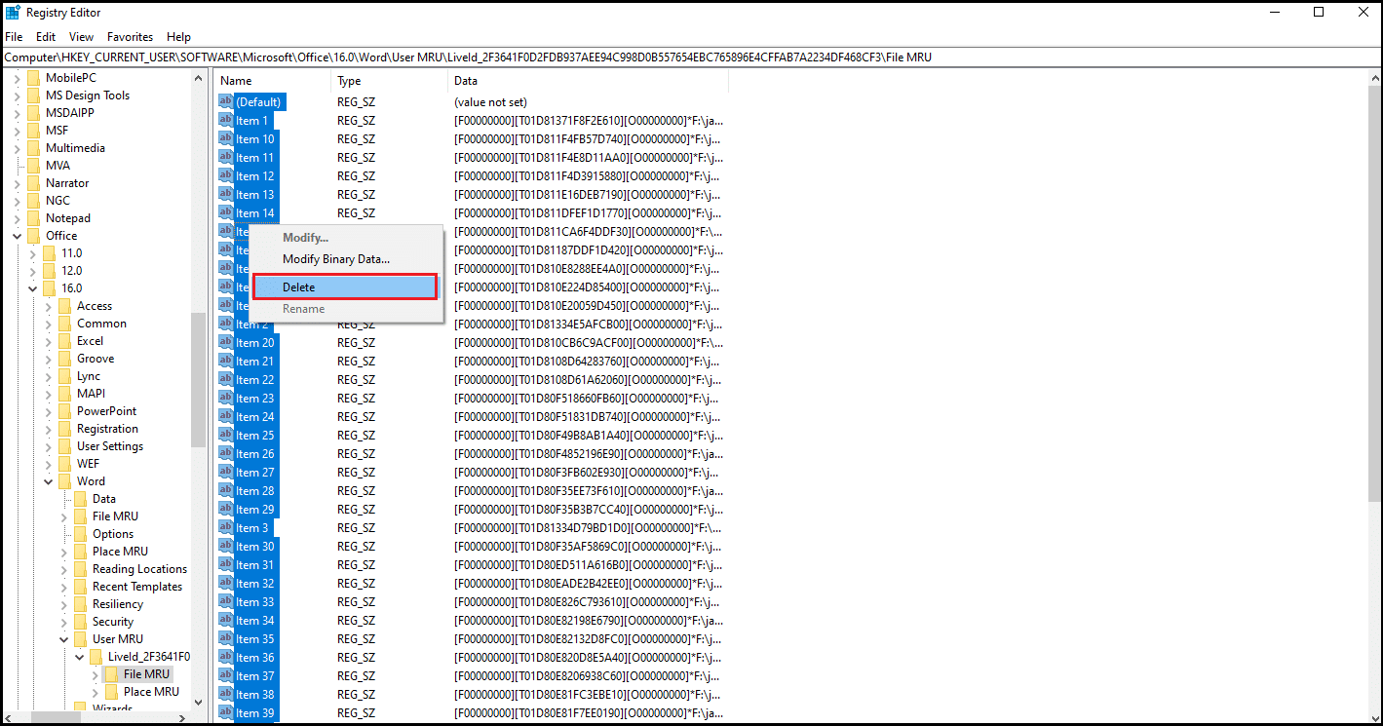The height and width of the screenshot is (726, 1383).
Task: Click the folder icon next to Narrator
Action: (x=33, y=183)
